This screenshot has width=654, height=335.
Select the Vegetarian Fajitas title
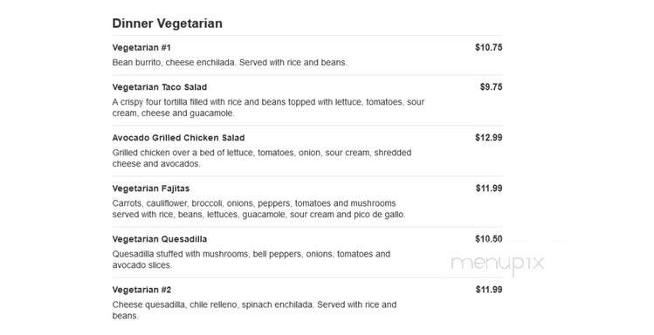[151, 188]
